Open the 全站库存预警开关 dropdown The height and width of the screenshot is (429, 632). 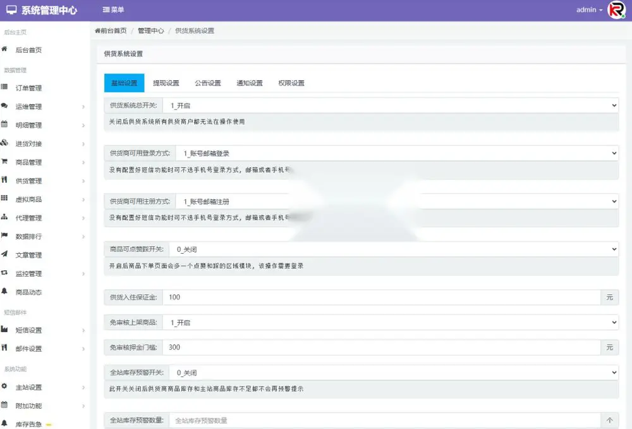394,373
